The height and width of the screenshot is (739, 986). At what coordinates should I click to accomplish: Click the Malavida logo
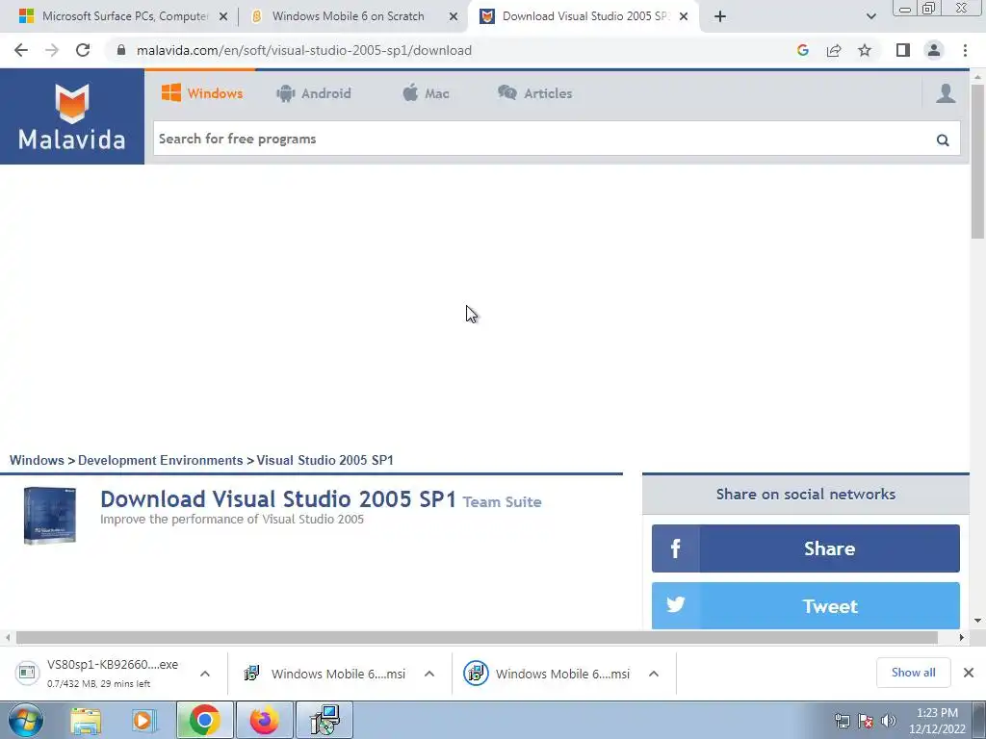[71, 116]
